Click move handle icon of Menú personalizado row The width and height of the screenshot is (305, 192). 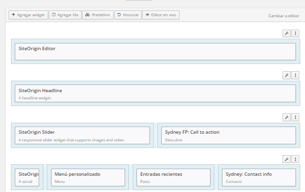click(x=295, y=160)
